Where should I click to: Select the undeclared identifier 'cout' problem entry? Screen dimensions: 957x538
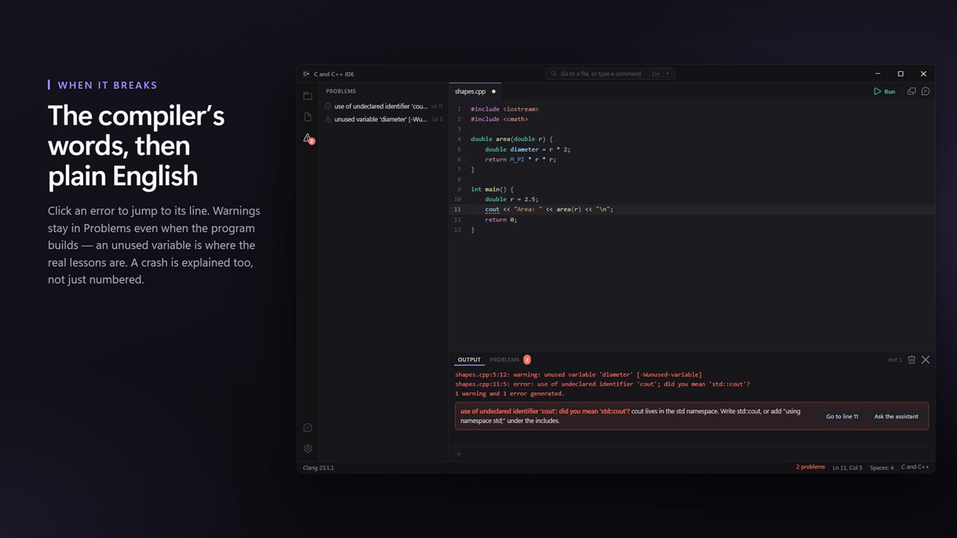(x=384, y=106)
